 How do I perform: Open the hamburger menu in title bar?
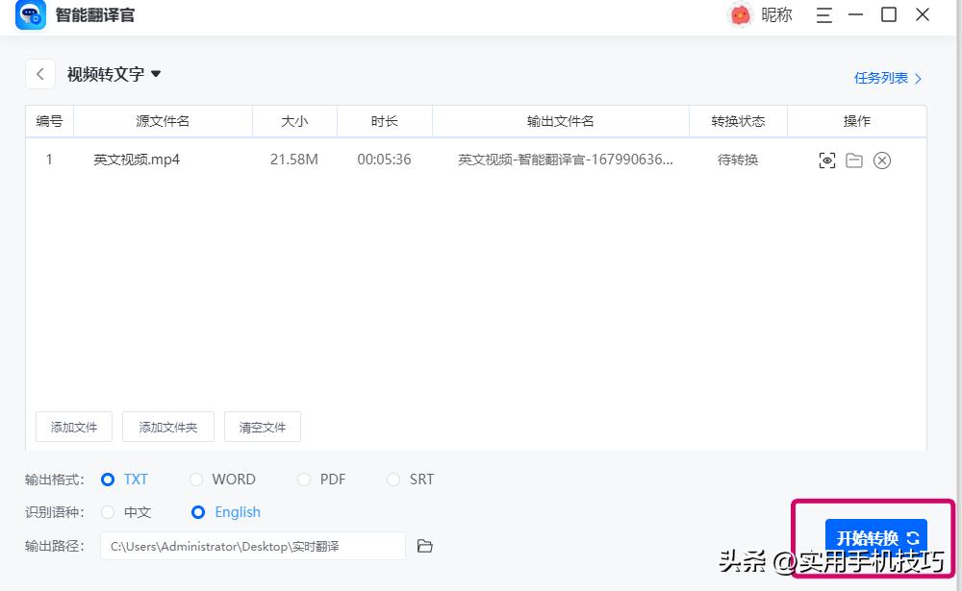(823, 15)
